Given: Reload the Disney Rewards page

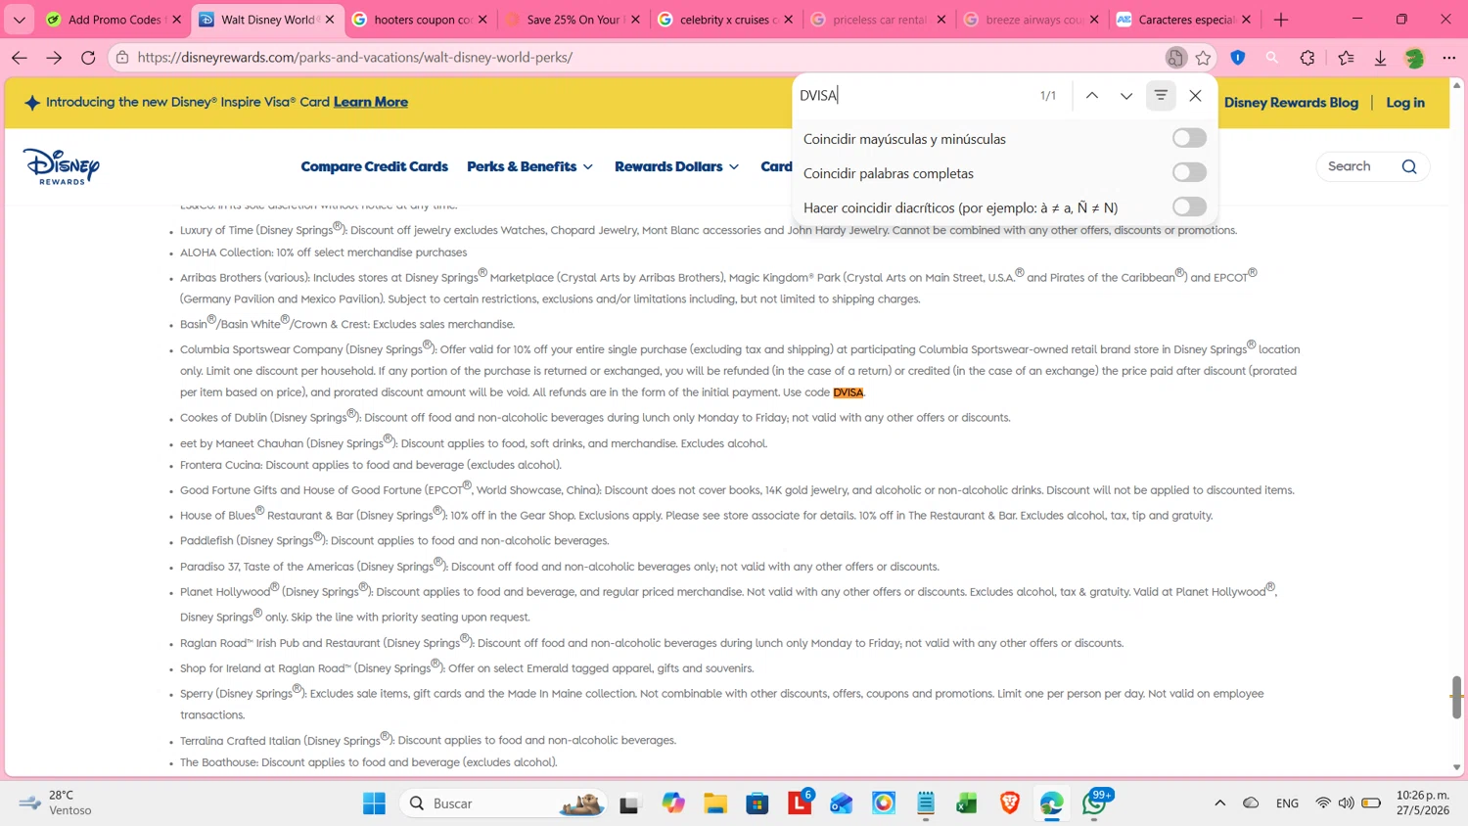Looking at the screenshot, I should [x=88, y=58].
